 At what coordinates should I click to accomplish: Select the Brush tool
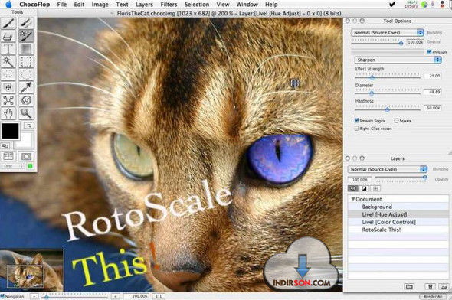8,23
